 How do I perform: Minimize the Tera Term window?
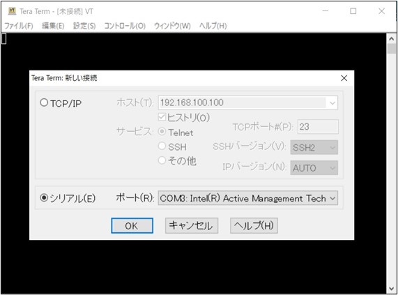(x=326, y=11)
